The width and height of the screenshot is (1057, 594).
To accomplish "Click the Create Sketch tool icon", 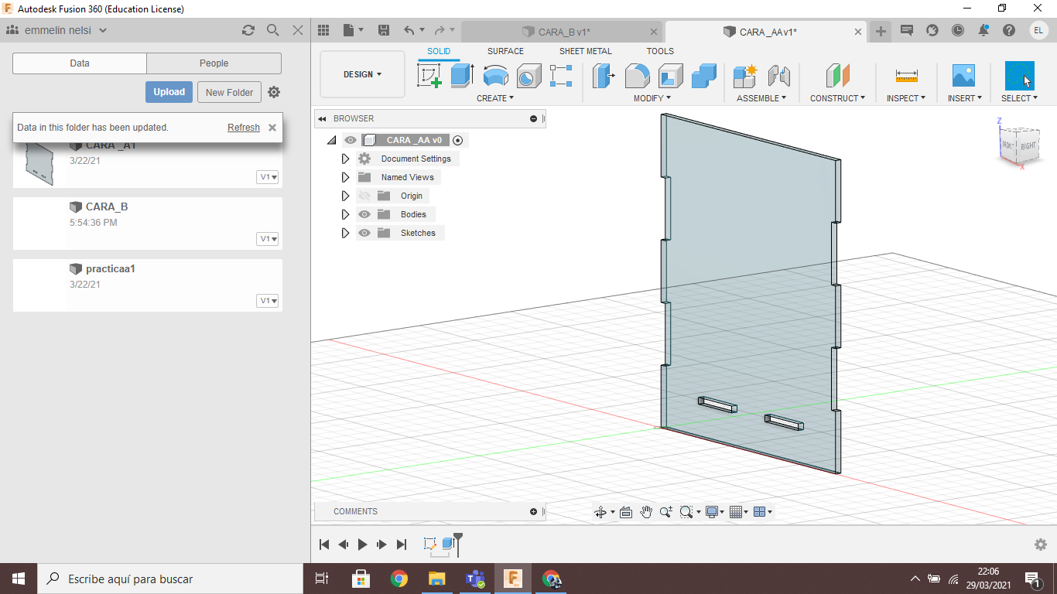I will 429,76.
